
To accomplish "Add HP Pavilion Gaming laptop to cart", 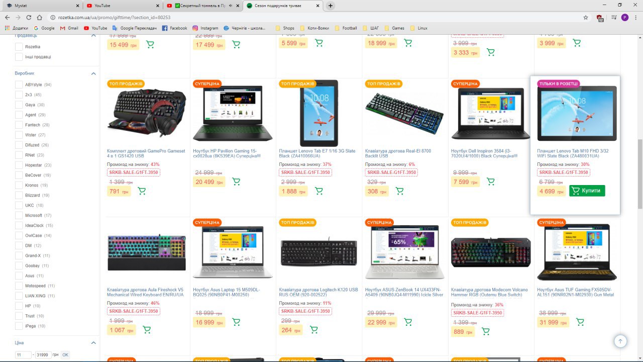I will point(236,182).
